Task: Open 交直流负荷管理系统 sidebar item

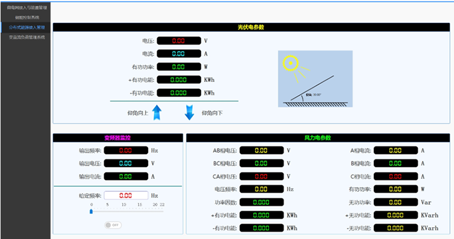Action: 27,37
